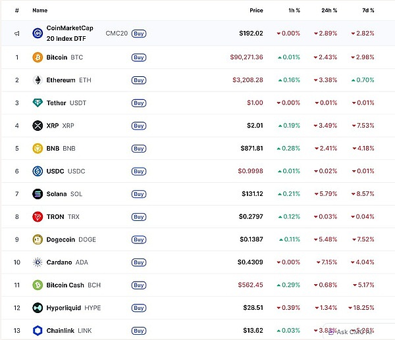Click the Cardano logo icon
The image size is (395, 340).
pos(38,262)
